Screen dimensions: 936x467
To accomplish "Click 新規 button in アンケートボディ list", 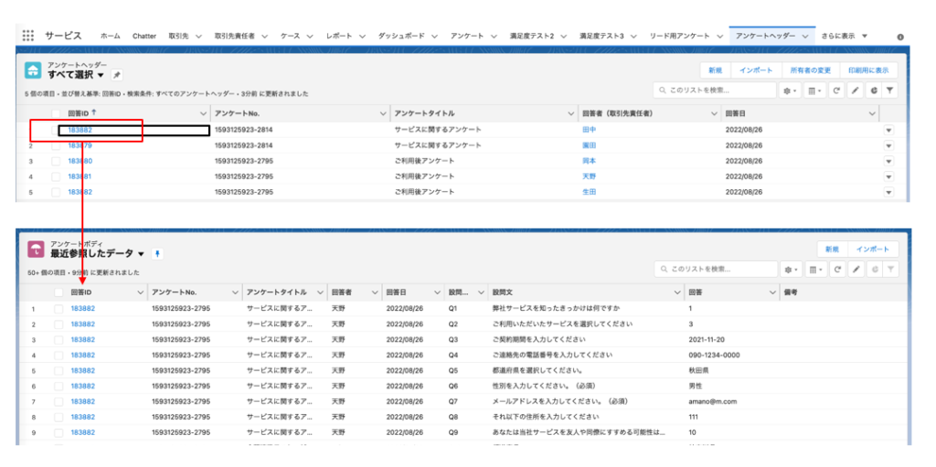I will (x=832, y=249).
